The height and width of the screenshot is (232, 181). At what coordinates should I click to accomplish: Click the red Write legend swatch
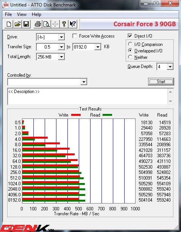76,115
